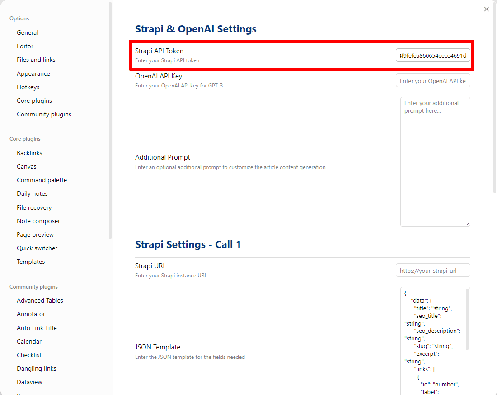The width and height of the screenshot is (497, 395).
Task: Open Files and links options
Action: point(36,60)
